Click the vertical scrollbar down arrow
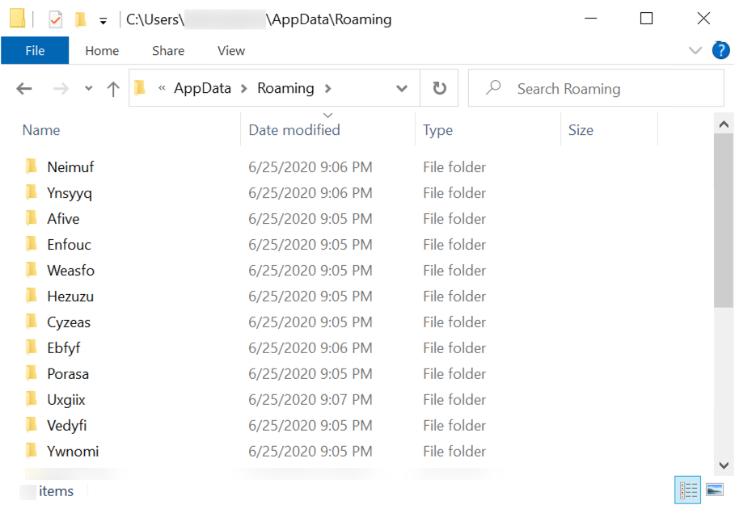Image resolution: width=735 pixels, height=505 pixels. pyautogui.click(x=724, y=465)
